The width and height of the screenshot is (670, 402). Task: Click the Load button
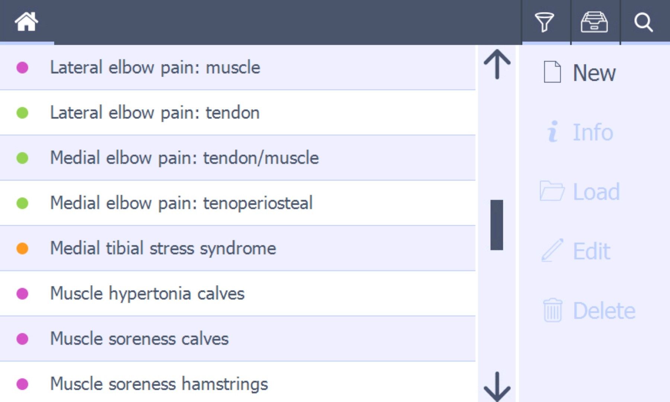click(580, 191)
